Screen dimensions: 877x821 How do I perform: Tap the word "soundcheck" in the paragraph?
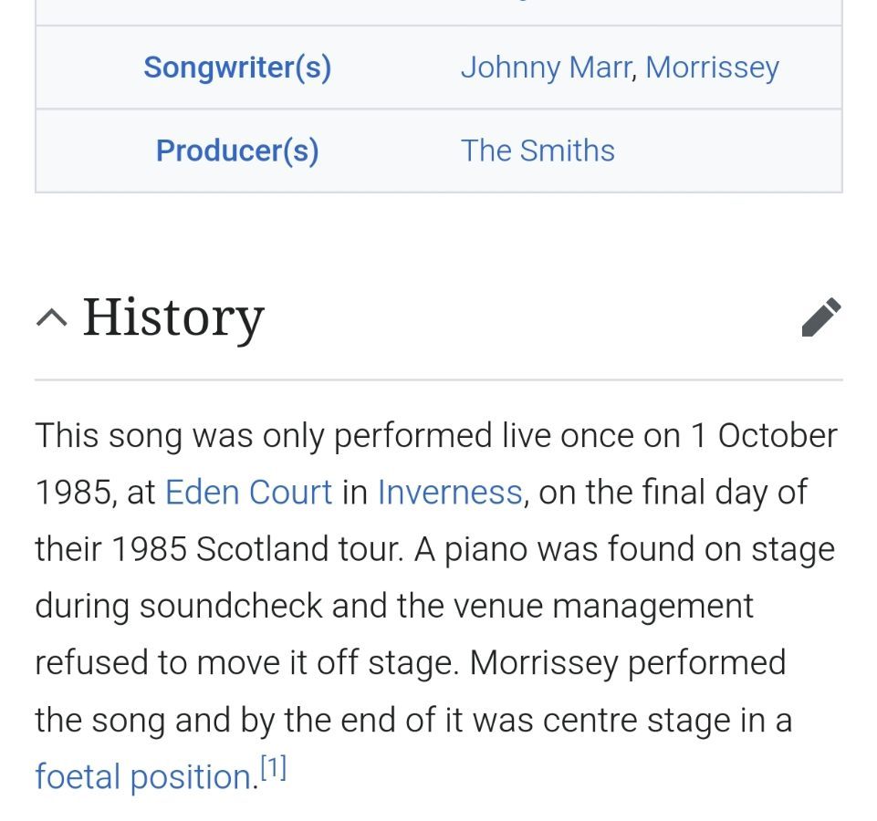point(231,606)
